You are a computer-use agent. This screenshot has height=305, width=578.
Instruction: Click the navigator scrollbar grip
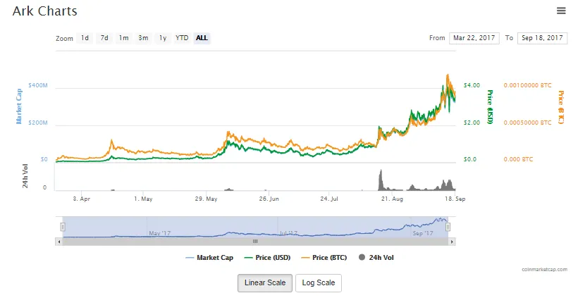[255, 242]
